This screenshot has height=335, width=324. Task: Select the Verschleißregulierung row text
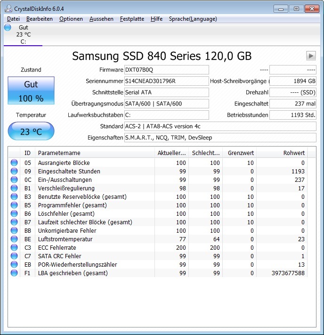(66, 188)
